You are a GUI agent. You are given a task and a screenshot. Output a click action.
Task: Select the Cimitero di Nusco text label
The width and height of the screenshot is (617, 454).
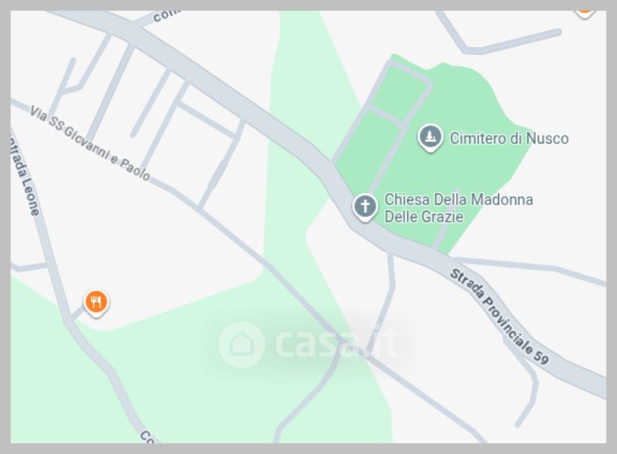coord(509,139)
